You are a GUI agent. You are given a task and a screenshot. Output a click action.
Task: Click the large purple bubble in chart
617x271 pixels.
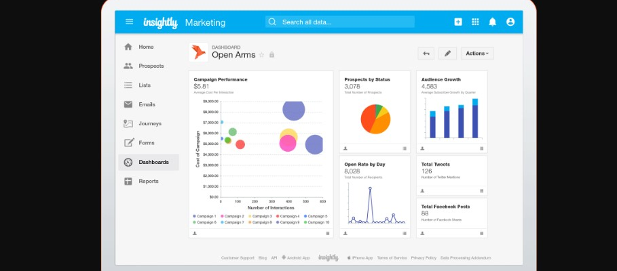[x=293, y=110]
